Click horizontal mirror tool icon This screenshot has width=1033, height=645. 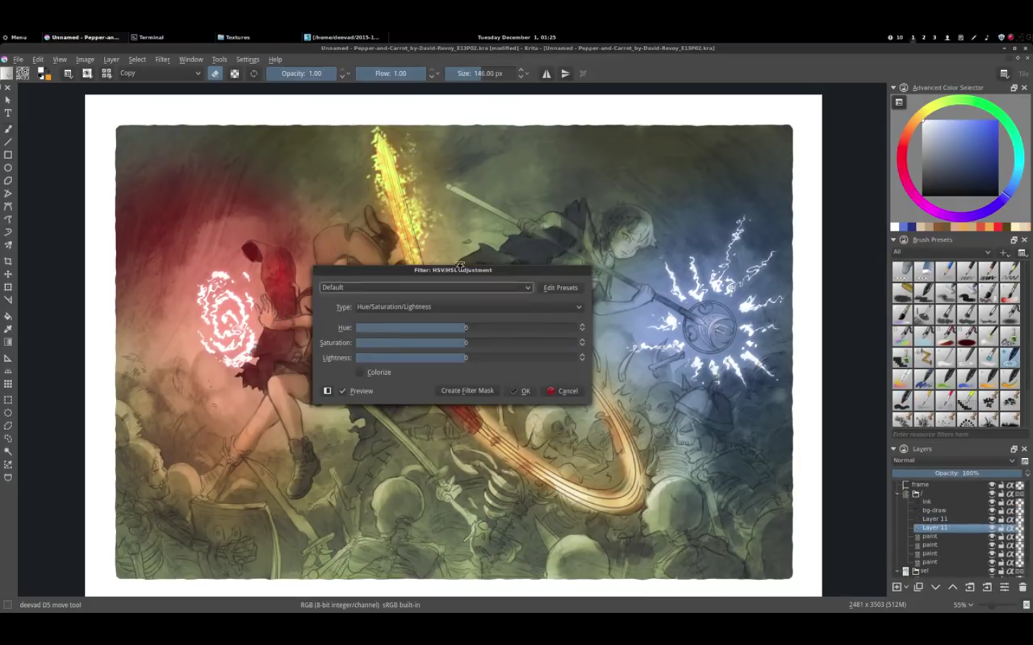point(547,73)
